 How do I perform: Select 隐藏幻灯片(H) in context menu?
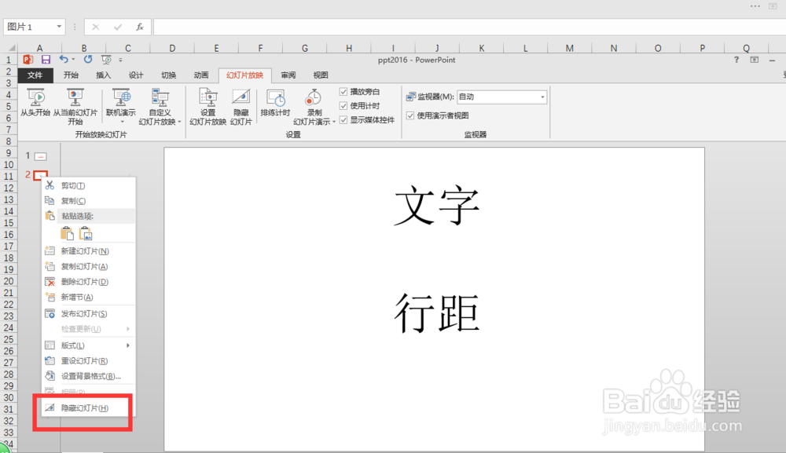coord(83,407)
